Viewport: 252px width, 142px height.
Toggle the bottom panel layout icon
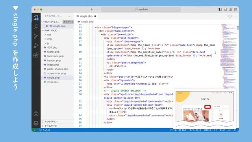click(x=225, y=9)
